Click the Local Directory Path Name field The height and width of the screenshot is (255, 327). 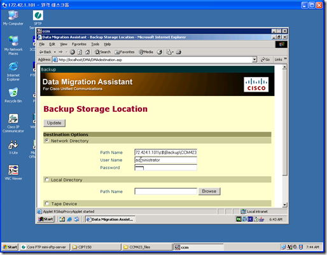coord(165,191)
